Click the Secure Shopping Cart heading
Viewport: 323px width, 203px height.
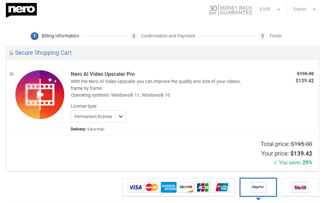tap(43, 53)
